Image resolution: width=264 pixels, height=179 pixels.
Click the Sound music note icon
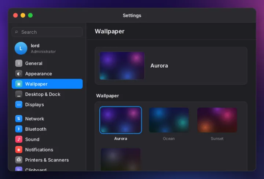click(19, 139)
